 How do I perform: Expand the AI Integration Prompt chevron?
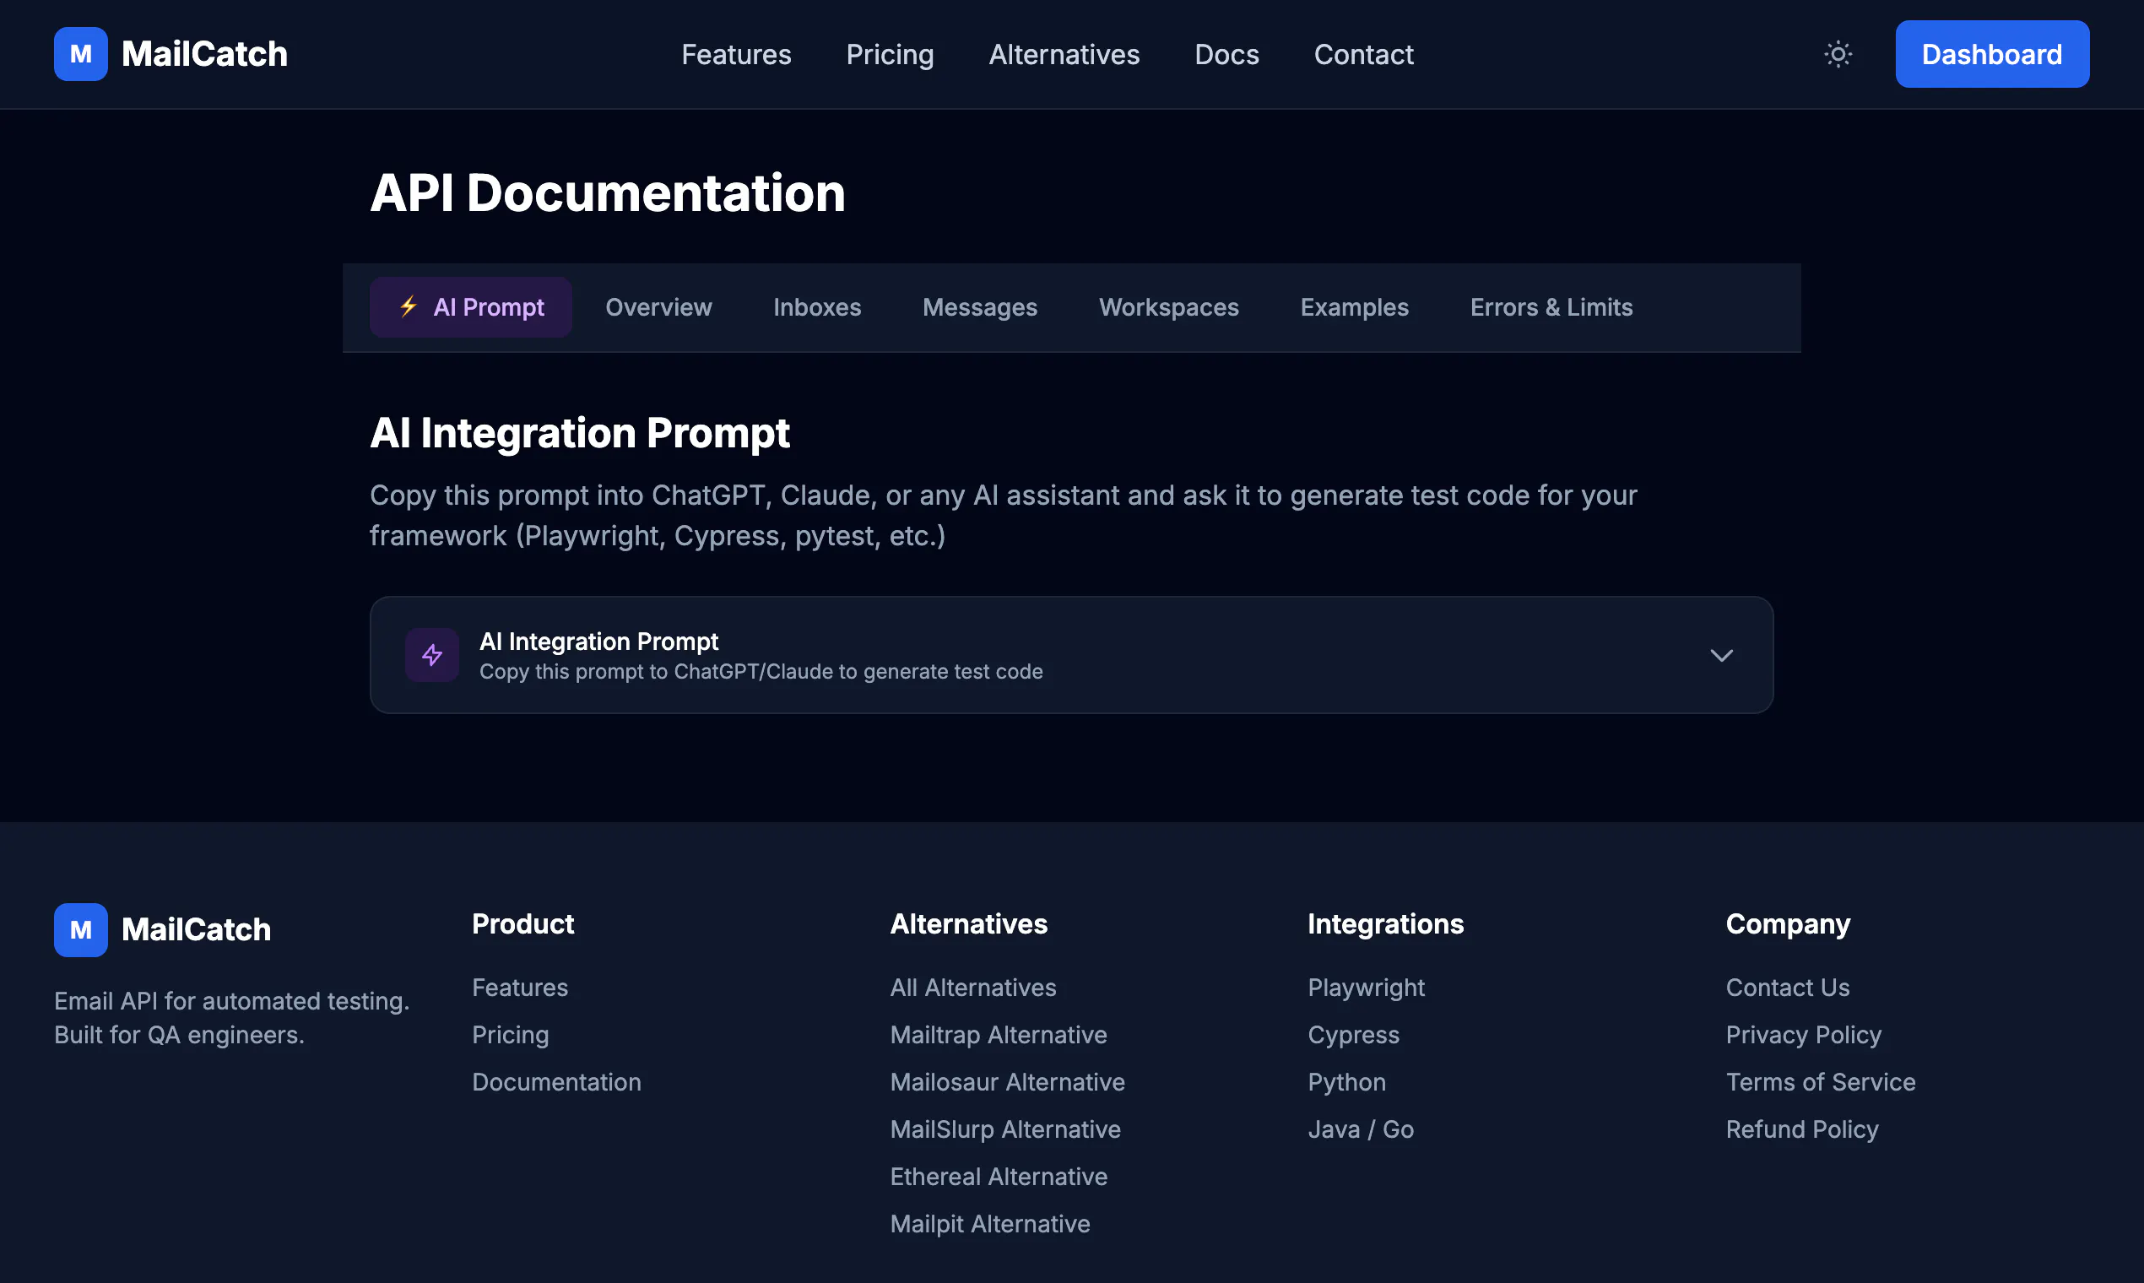point(1721,655)
